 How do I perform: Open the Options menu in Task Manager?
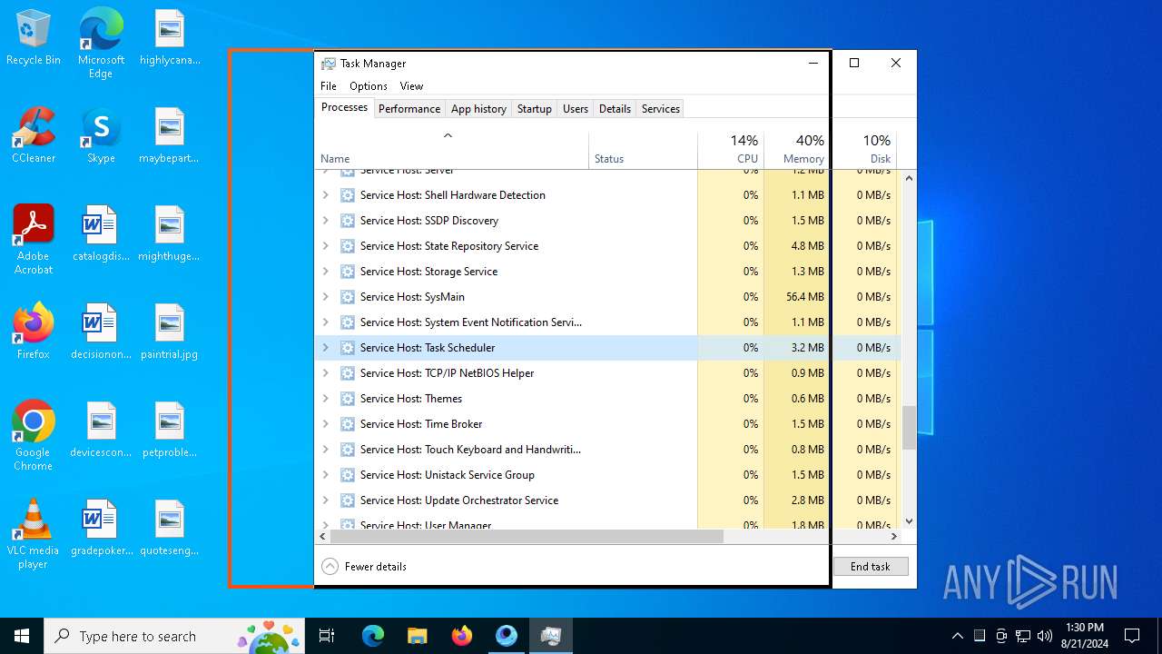coord(369,86)
